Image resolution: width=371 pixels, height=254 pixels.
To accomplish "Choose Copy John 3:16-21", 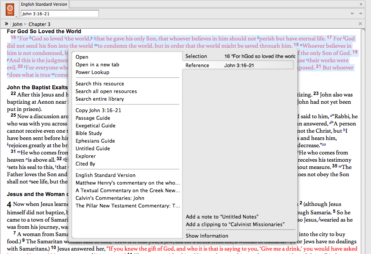I will (x=98, y=111).
